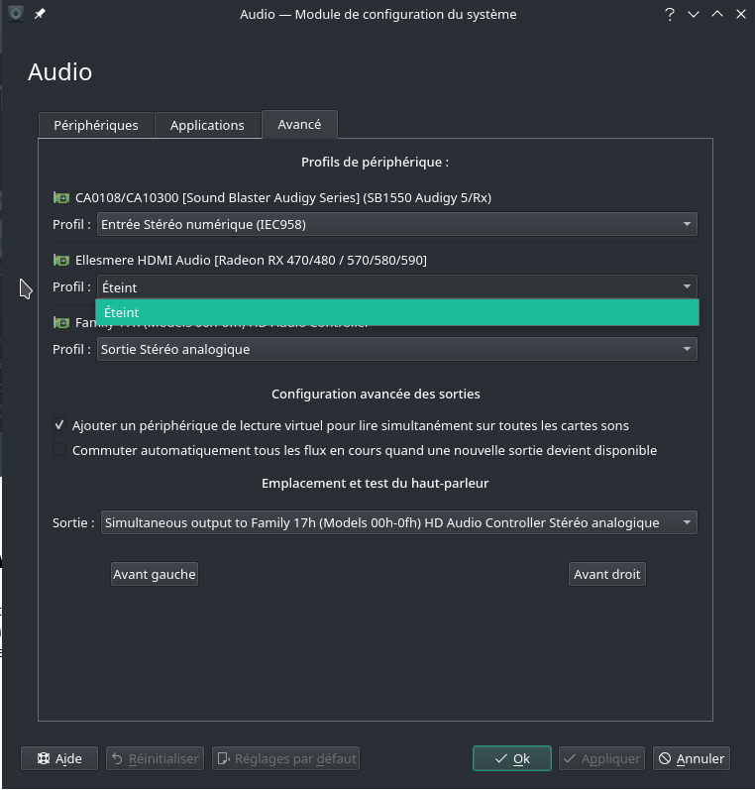The width and height of the screenshot is (755, 790).
Task: Open the Applications tab
Action: pyautogui.click(x=207, y=125)
